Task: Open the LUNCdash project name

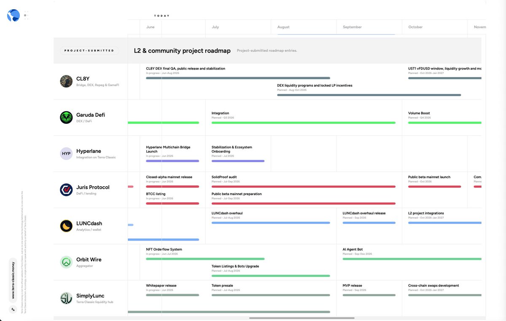Action: [89, 223]
